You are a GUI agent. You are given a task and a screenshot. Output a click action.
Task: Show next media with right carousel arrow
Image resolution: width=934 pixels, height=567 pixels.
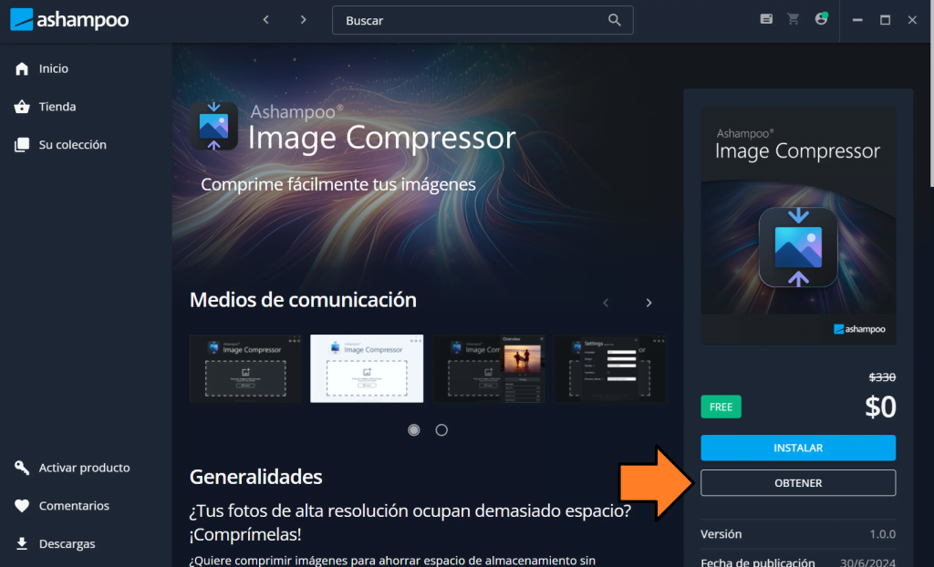(649, 303)
